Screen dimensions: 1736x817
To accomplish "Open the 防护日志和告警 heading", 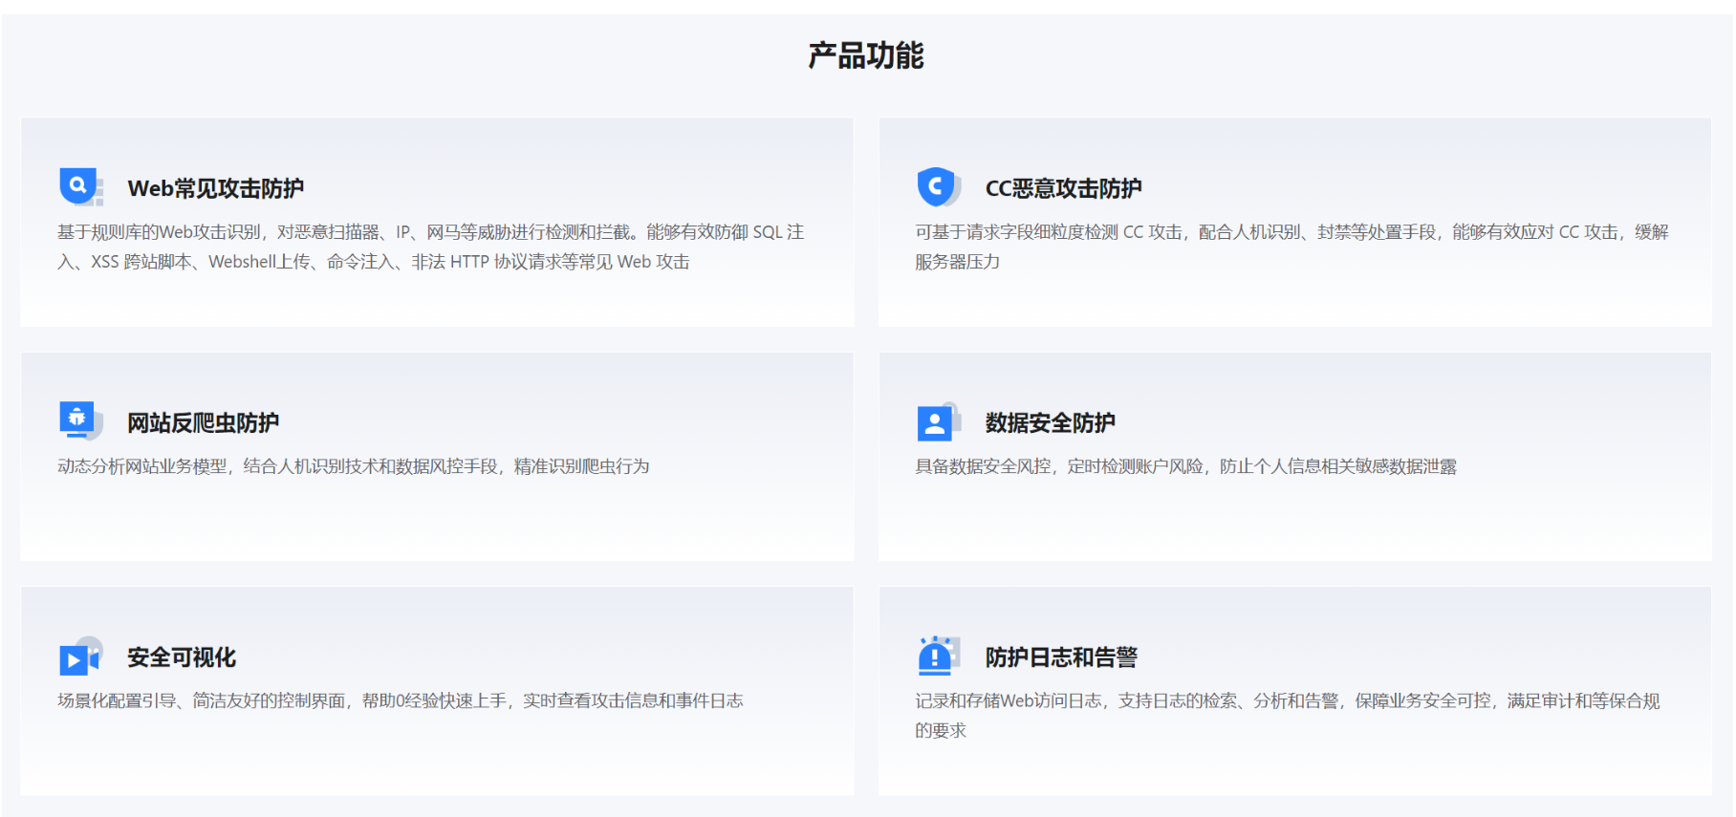I will (1061, 657).
